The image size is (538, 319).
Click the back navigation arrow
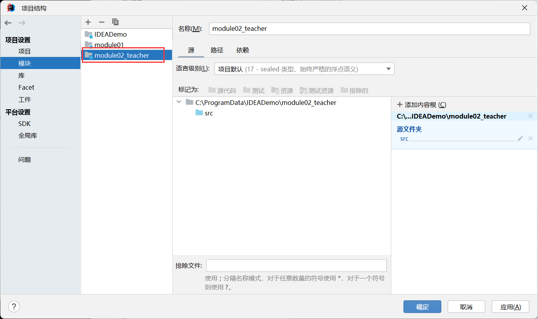coord(8,23)
